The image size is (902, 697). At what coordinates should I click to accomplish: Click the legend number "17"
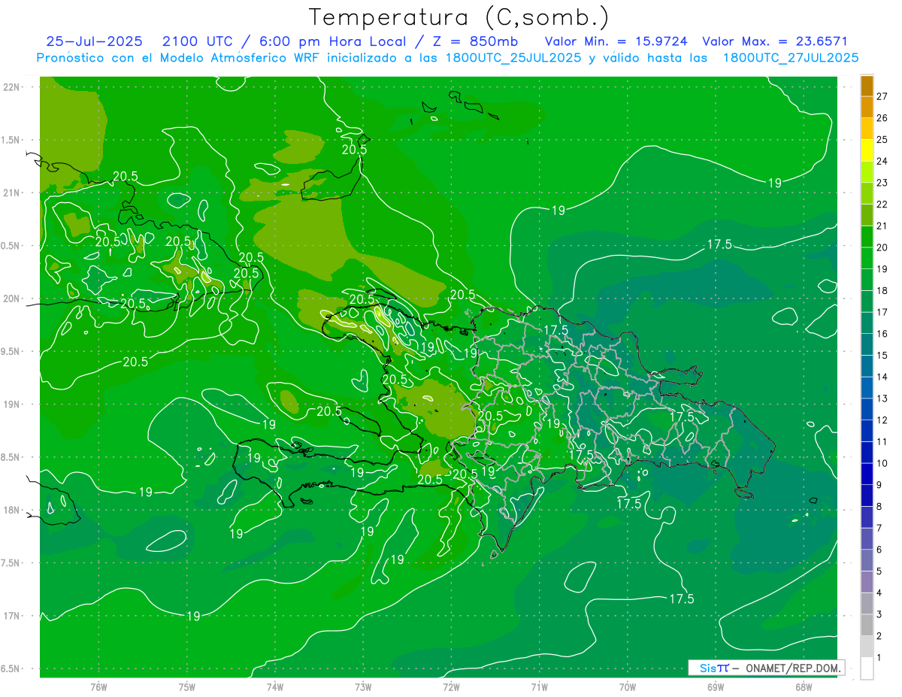click(x=883, y=312)
